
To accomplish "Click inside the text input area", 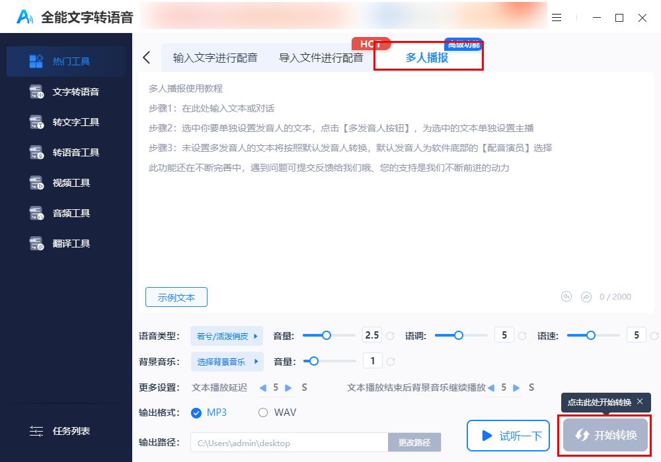I will (x=396, y=181).
